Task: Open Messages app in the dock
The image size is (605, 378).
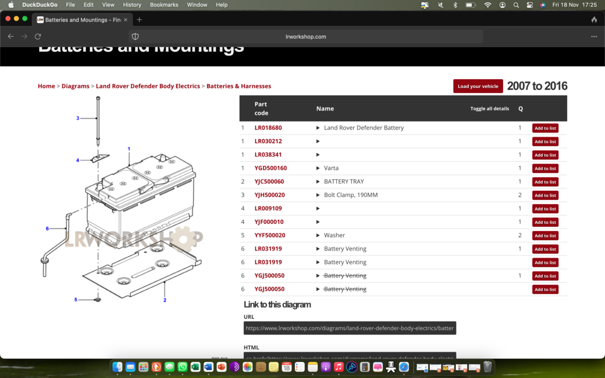Action: pos(169,367)
